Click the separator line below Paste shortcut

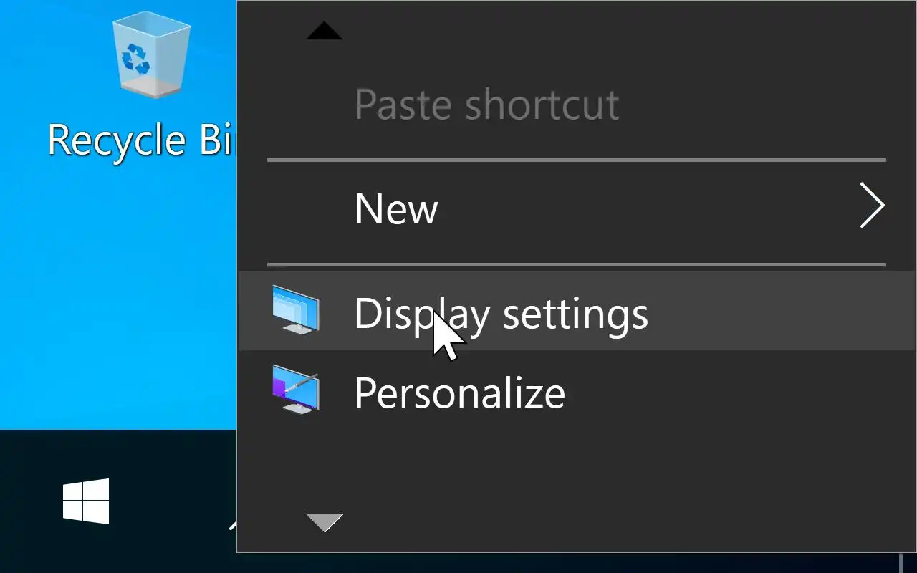pyautogui.click(x=576, y=160)
